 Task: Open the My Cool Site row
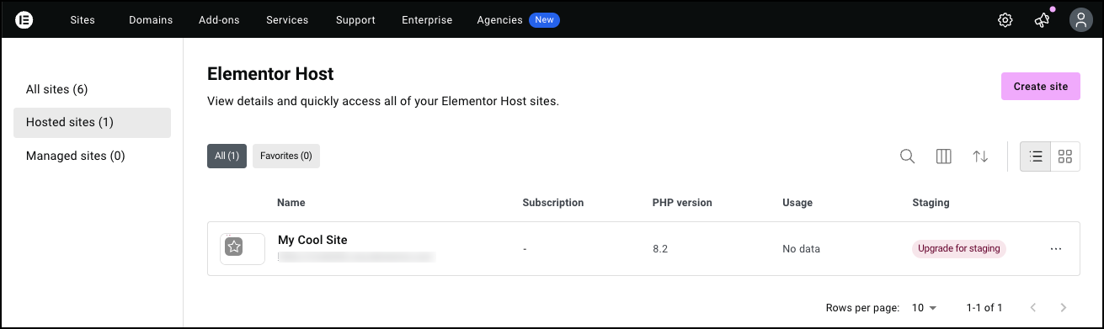[x=643, y=249]
